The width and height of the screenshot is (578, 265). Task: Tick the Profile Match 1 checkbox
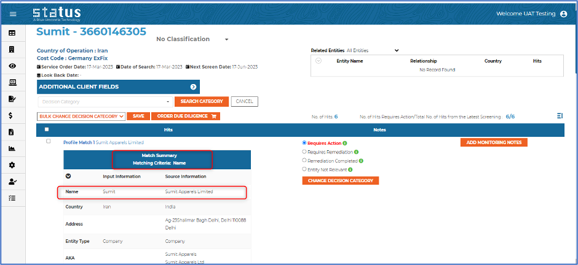pos(49,142)
